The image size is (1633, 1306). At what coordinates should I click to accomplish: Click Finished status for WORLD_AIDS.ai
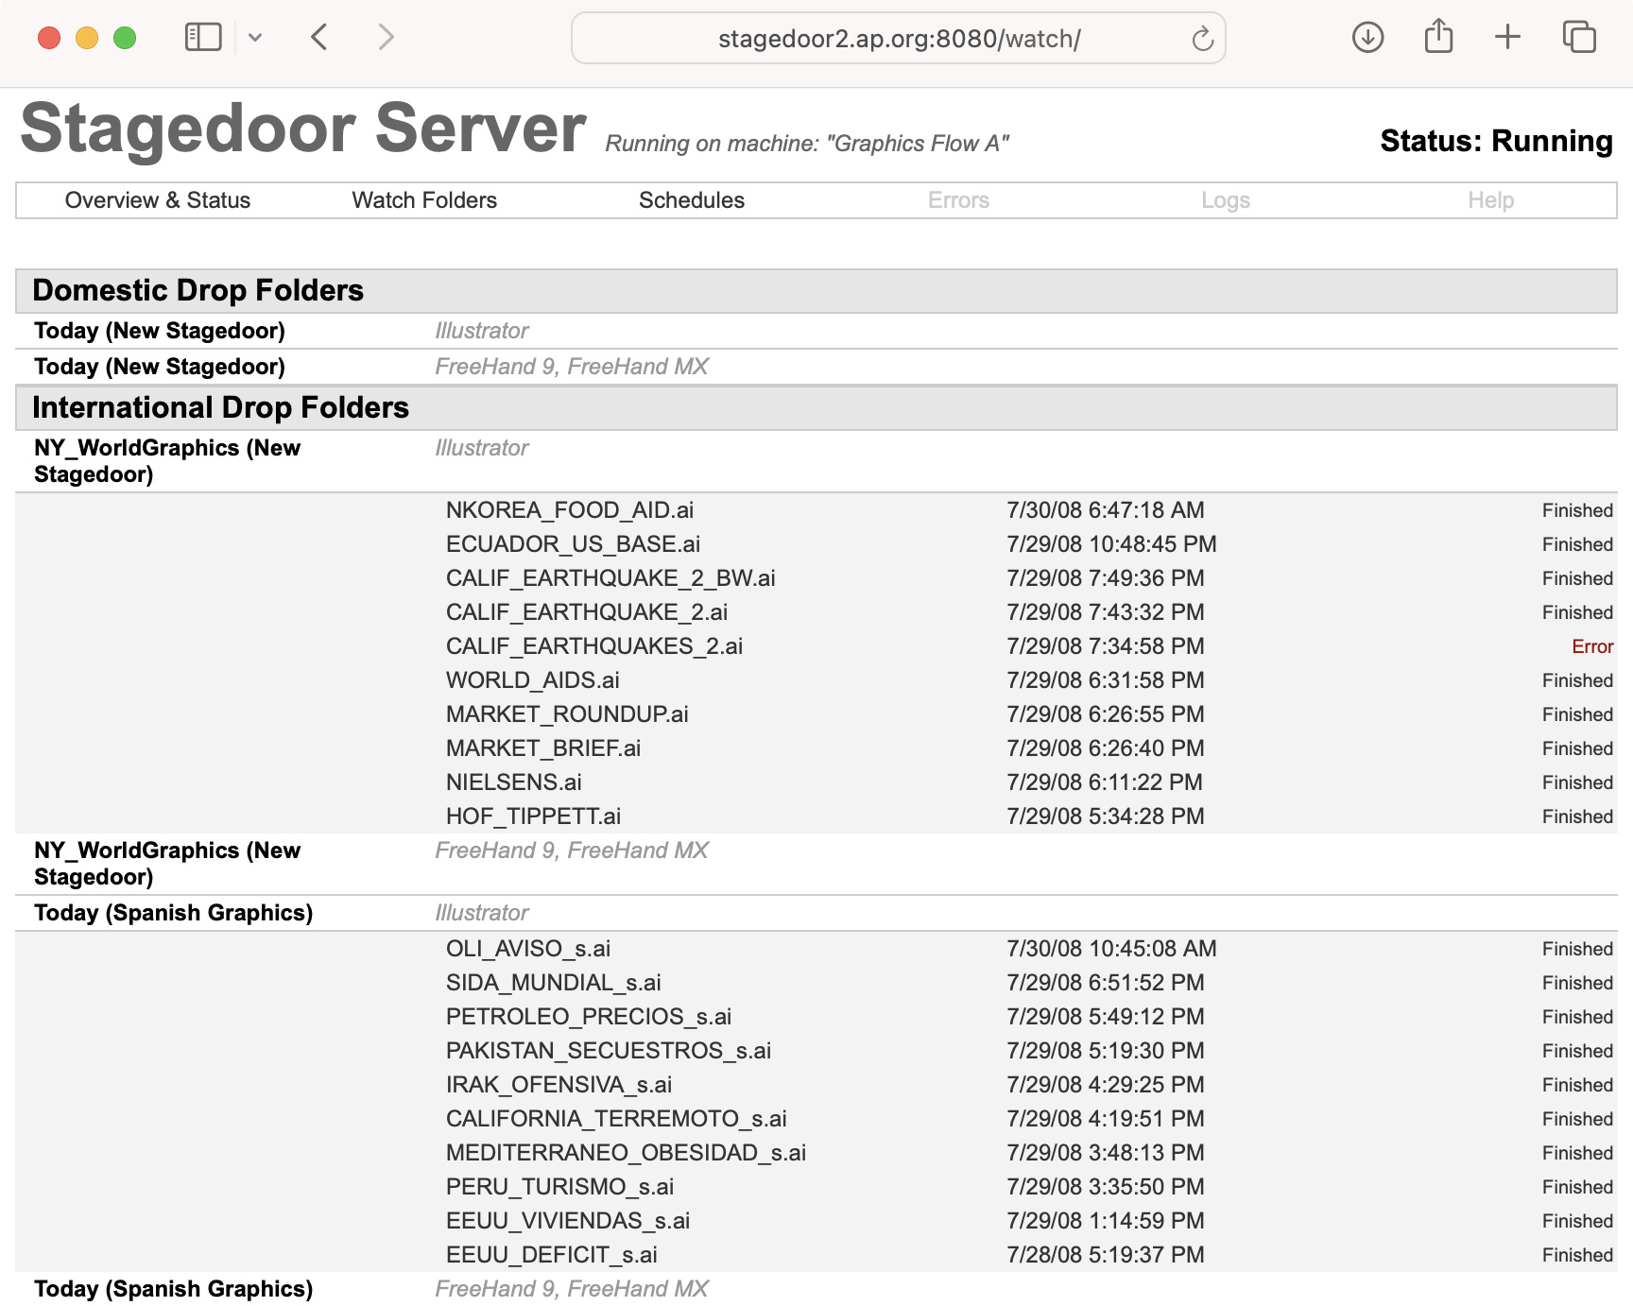1577,680
